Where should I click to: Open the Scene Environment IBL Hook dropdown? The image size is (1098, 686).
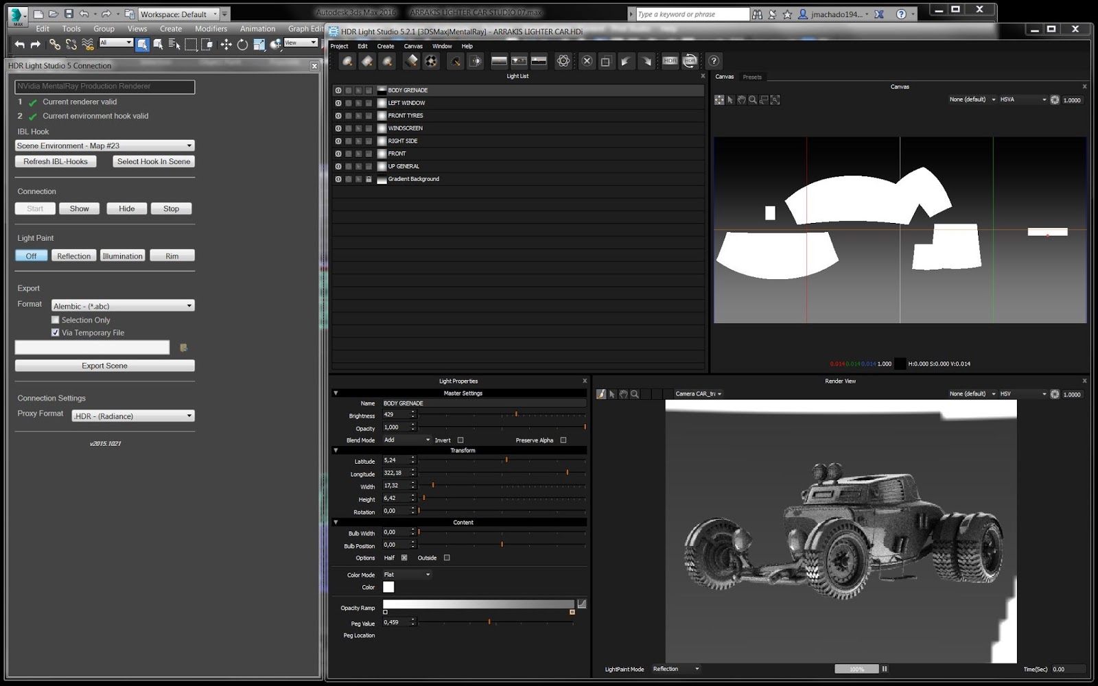coord(104,145)
